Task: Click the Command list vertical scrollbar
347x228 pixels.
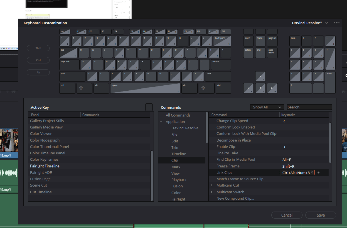Action: tap(330, 143)
